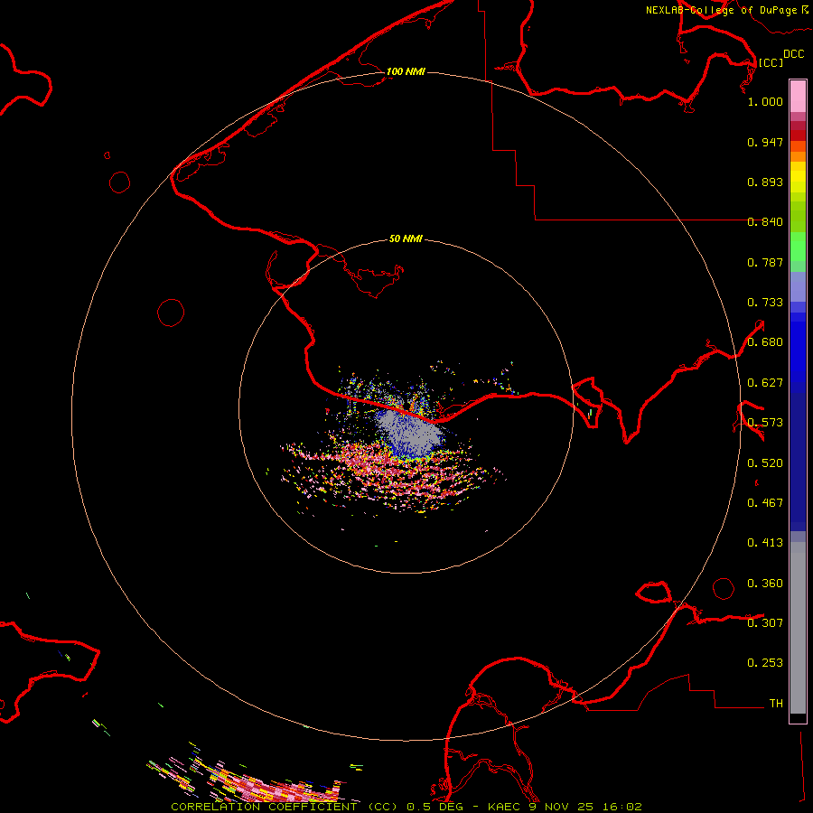Click the 0.947 color scale value
The width and height of the screenshot is (813, 813).
tap(765, 142)
